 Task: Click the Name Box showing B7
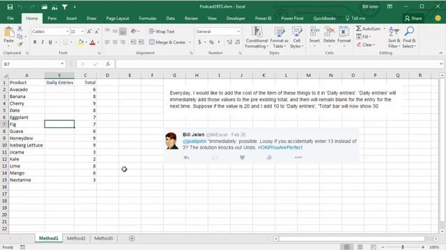31,64
